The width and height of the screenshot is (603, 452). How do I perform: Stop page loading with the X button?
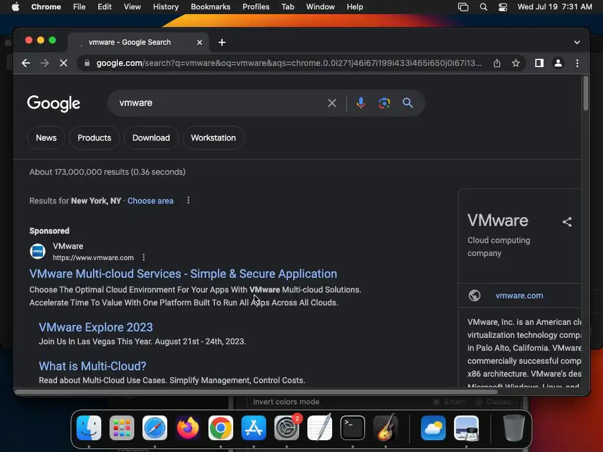coord(64,63)
